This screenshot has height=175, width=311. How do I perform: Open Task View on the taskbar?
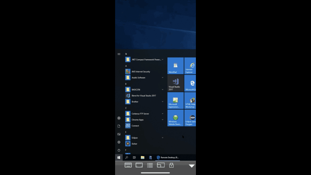click(134, 157)
